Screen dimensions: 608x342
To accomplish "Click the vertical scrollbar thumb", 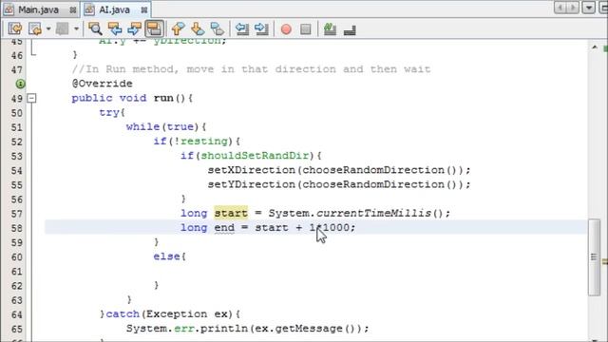I will click(594, 257).
